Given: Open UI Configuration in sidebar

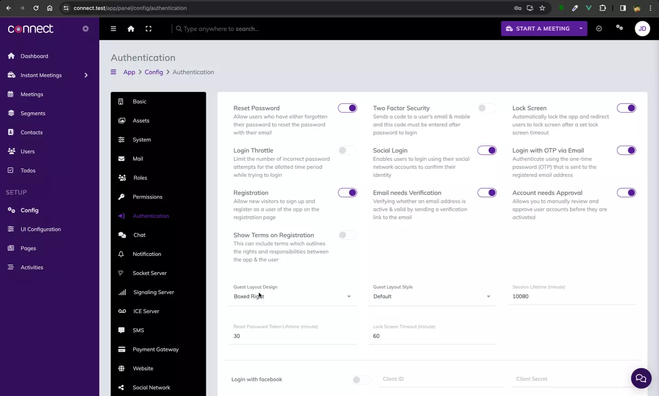Looking at the screenshot, I should (x=49, y=229).
